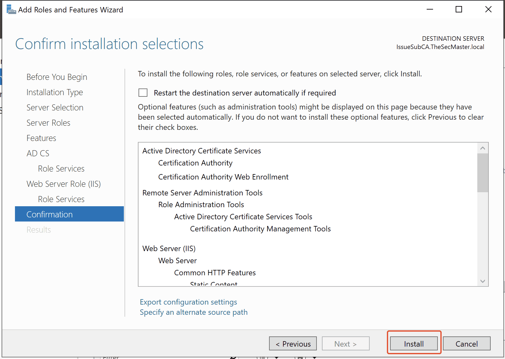Select Certification Authority Management Tools entry
This screenshot has height=359, width=505.
(x=260, y=229)
